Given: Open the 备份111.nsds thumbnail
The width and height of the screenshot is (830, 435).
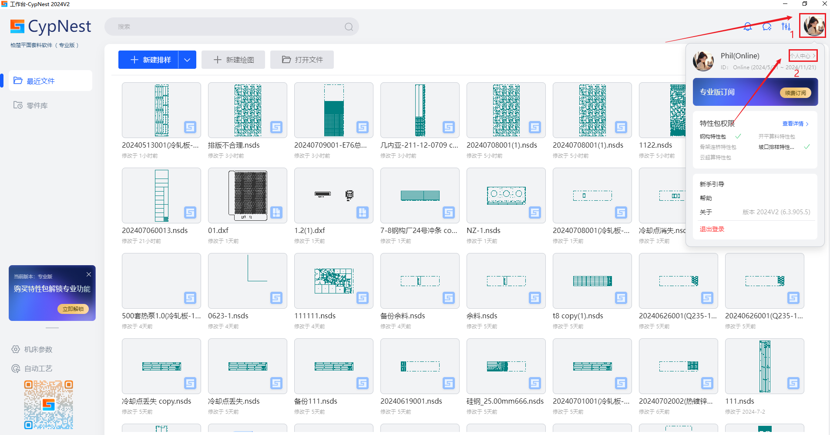Looking at the screenshot, I should 334,366.
